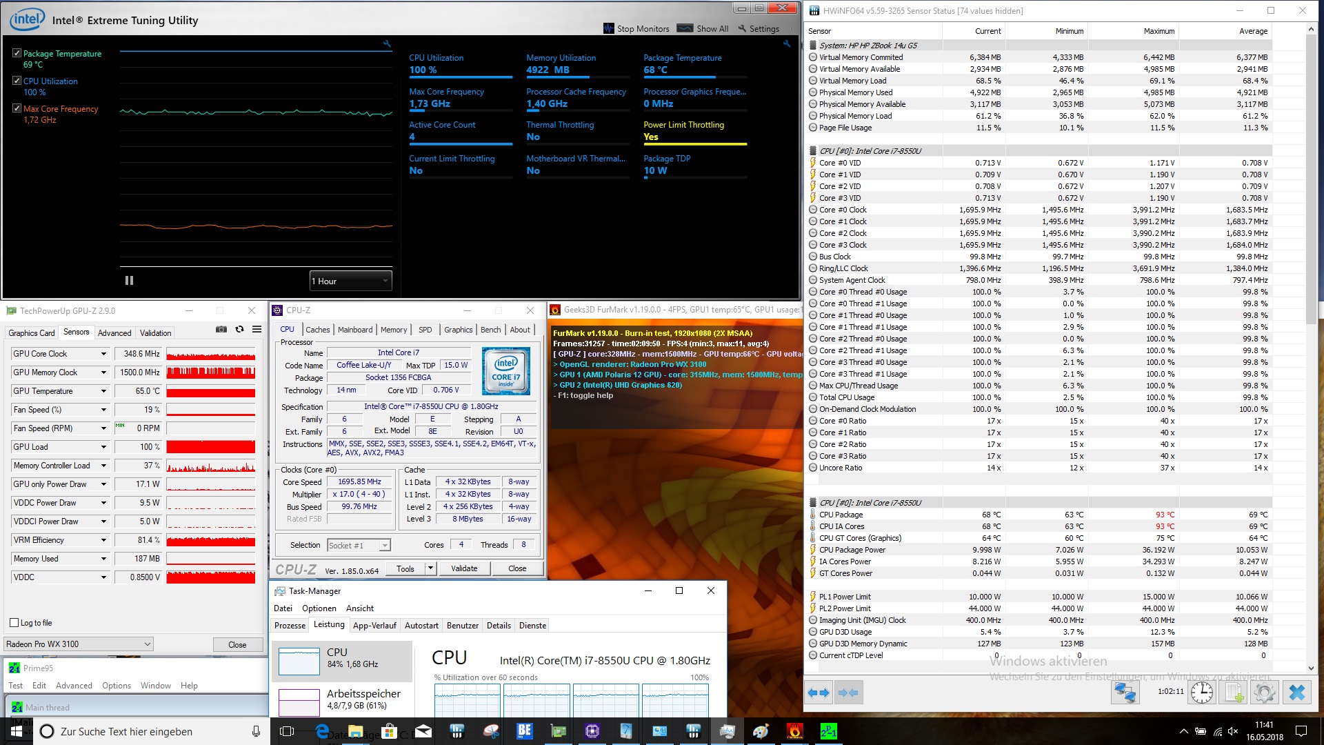Click CPU-Z Validate button
The image size is (1324, 745).
click(x=464, y=568)
